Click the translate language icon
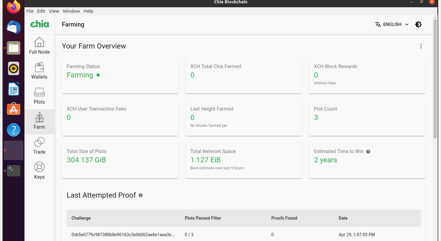The width and height of the screenshot is (441, 241). (x=378, y=24)
